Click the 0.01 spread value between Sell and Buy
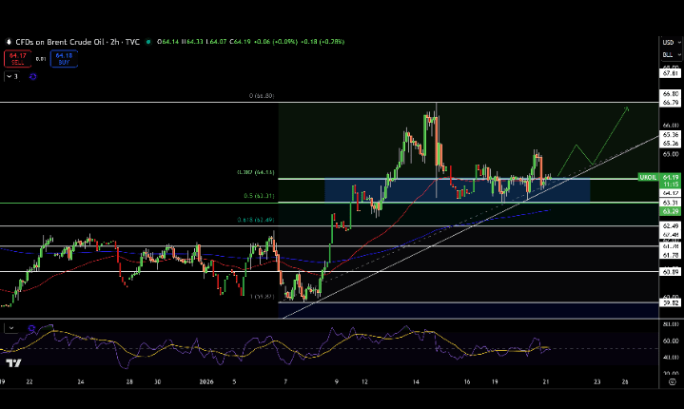Image resolution: width=684 pixels, height=409 pixels. 39,59
